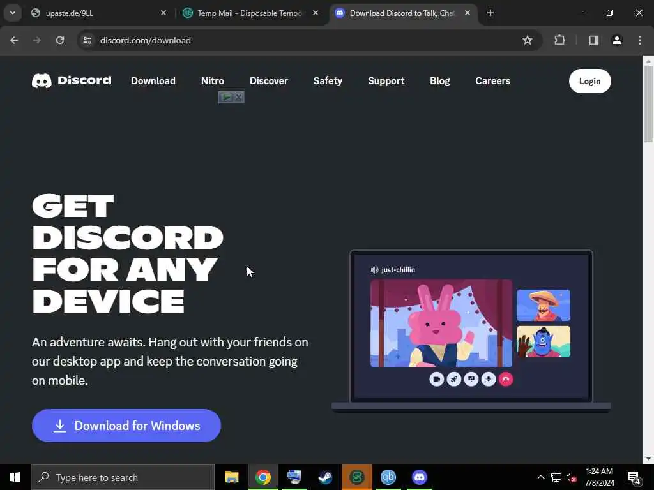Open the Chrome three-dot menu
The width and height of the screenshot is (654, 490).
640,40
